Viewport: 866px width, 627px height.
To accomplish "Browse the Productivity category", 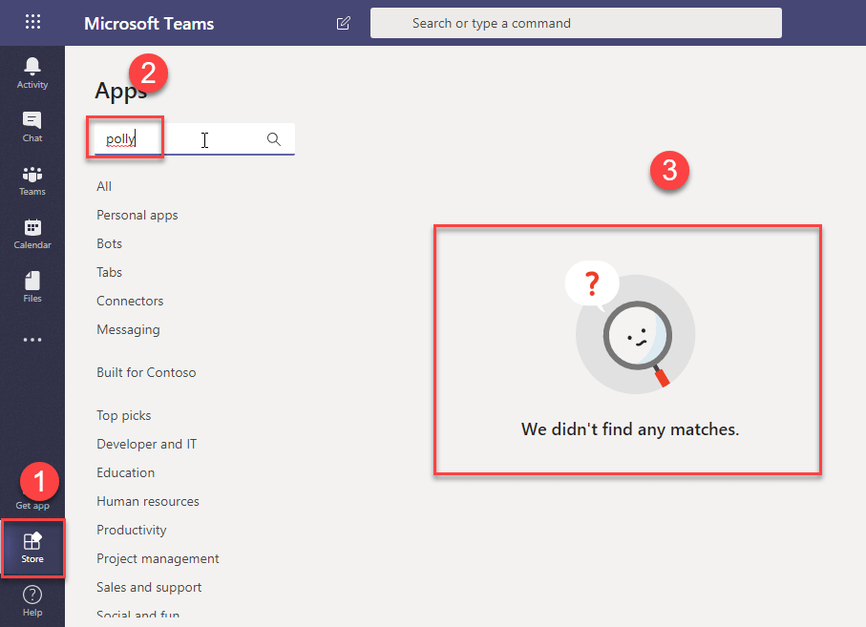I will 132,530.
